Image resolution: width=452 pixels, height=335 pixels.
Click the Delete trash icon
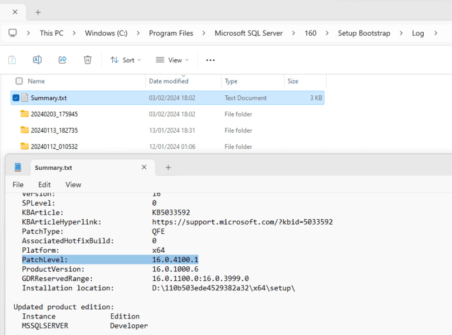88,60
